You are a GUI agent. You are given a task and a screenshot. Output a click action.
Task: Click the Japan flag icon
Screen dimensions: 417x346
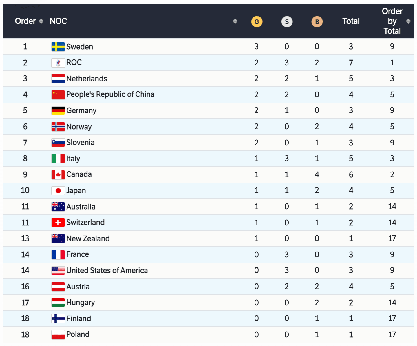pyautogui.click(x=58, y=190)
